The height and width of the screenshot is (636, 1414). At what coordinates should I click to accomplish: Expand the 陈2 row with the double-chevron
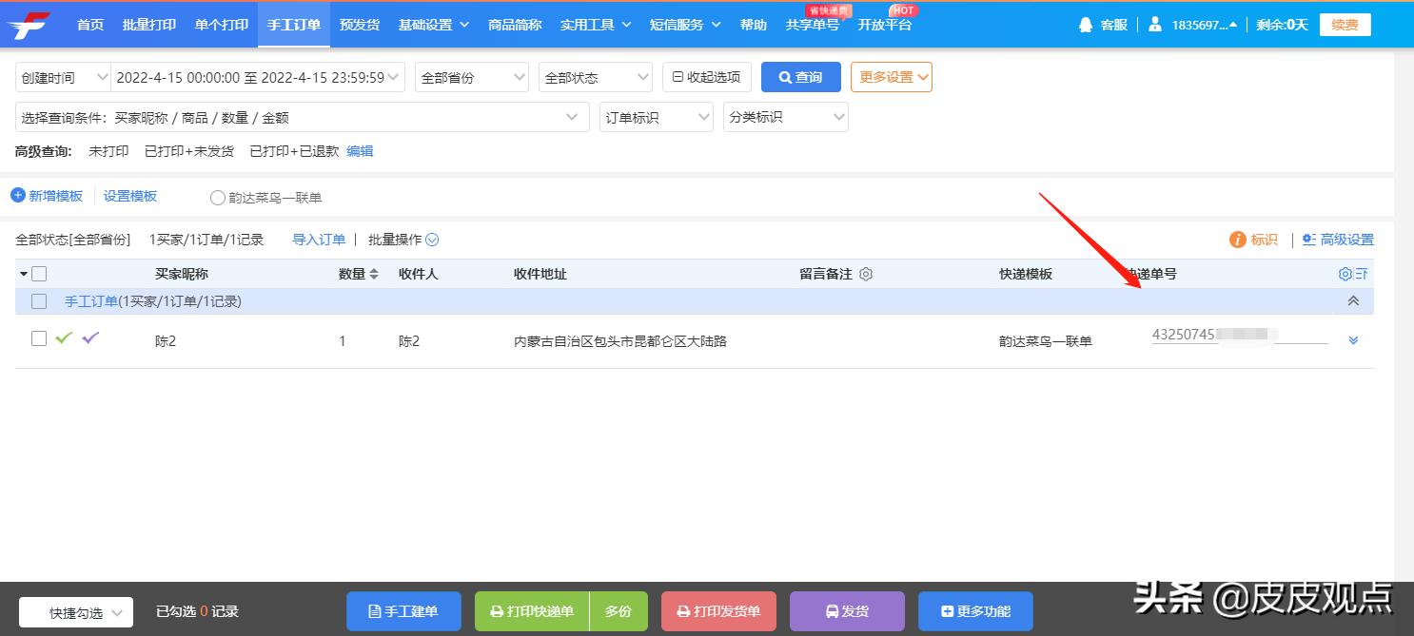tap(1352, 339)
